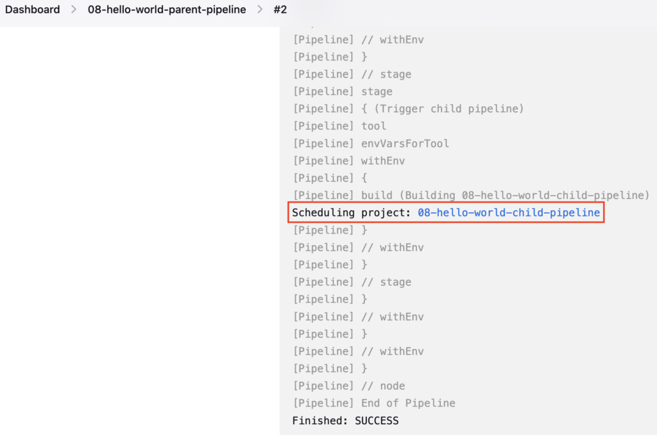This screenshot has width=657, height=435.
Task: Click the 'Scheduling project:' label text
Action: point(351,212)
